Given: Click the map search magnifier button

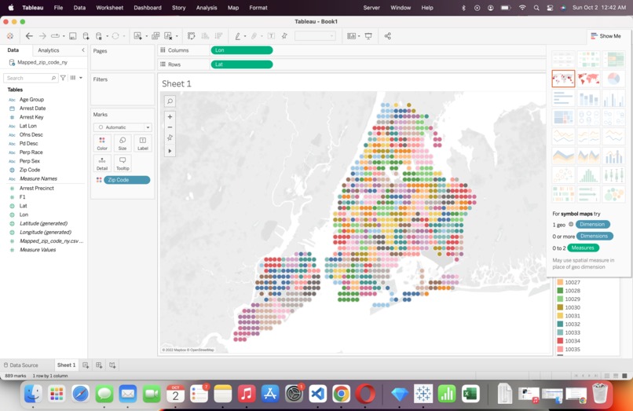Looking at the screenshot, I should click(x=170, y=101).
